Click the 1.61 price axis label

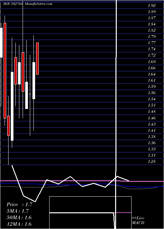(152, 80)
